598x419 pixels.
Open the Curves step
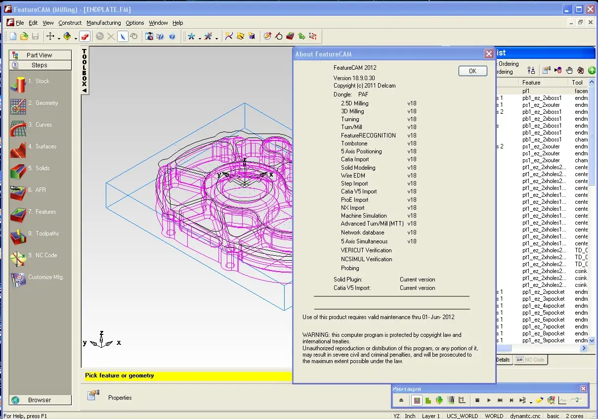[x=18, y=128]
